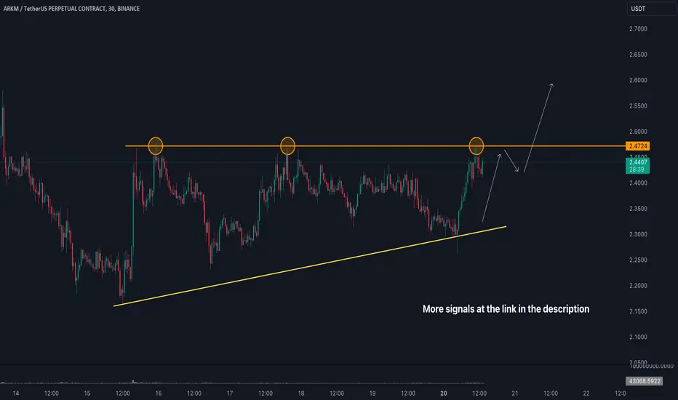Click date 14 on time axis
The height and width of the screenshot is (400, 678).
[x=16, y=393]
